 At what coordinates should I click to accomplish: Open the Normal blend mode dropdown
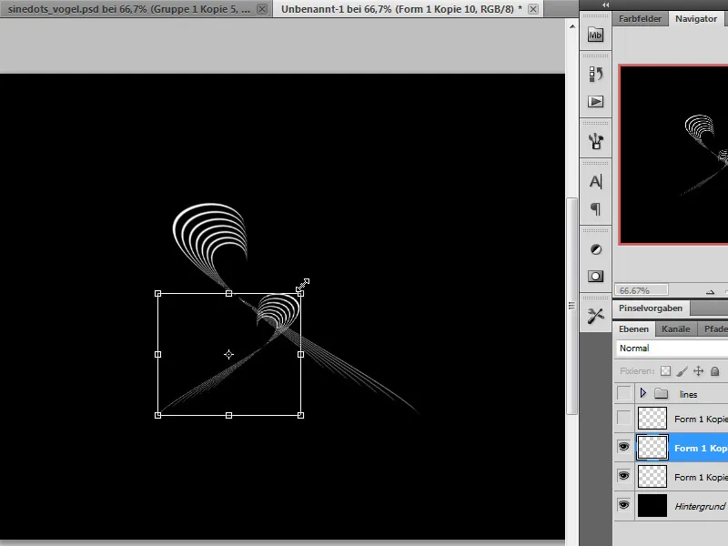click(x=672, y=349)
